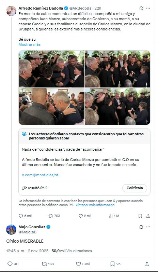Open the three-dot menu on Bedolla's post
Image resolution: width=158 pixels, height=272 pixels.
tap(148, 8)
